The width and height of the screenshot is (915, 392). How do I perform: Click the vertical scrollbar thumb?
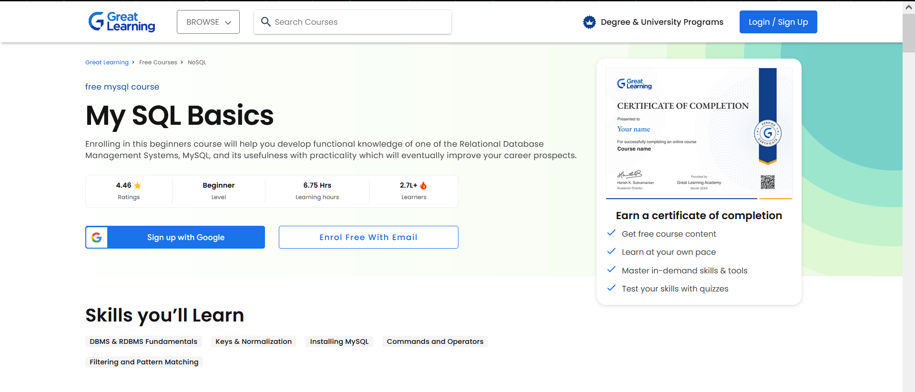click(x=909, y=33)
